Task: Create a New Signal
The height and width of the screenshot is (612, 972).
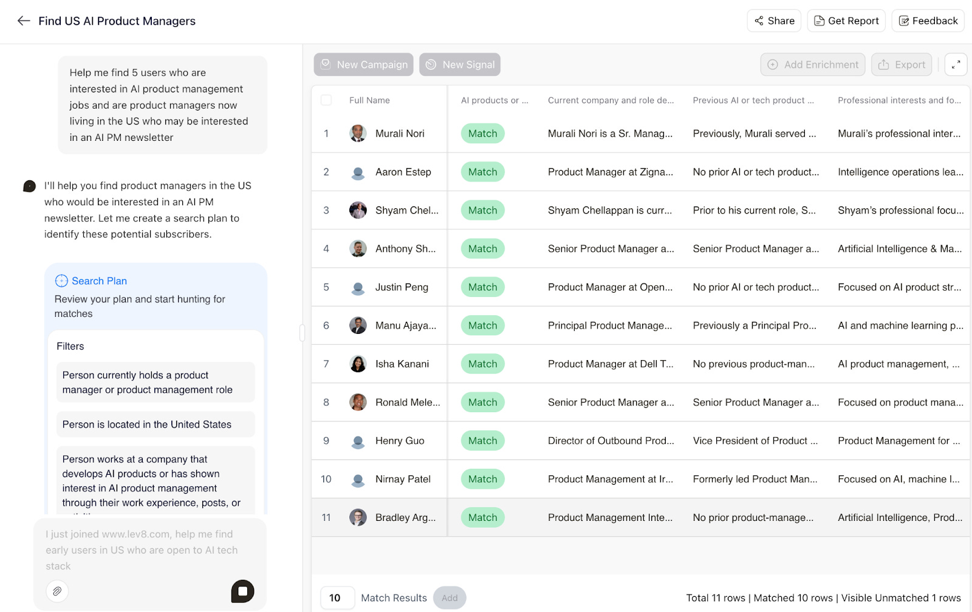Action: click(x=459, y=64)
